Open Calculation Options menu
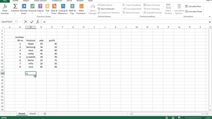Viewport: 212px width, 119px height. 179,9
